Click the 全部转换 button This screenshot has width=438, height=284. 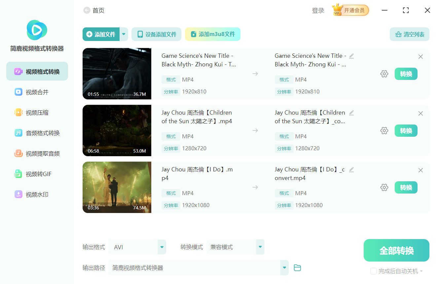coord(396,250)
